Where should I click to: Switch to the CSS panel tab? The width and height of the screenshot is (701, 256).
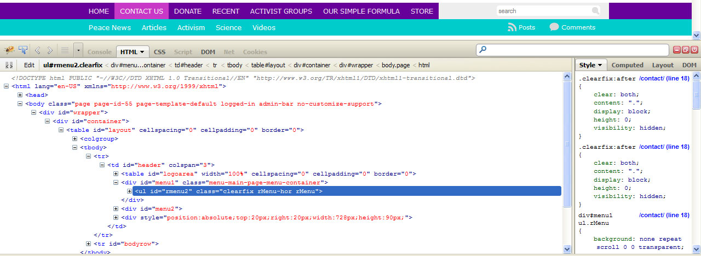point(159,52)
